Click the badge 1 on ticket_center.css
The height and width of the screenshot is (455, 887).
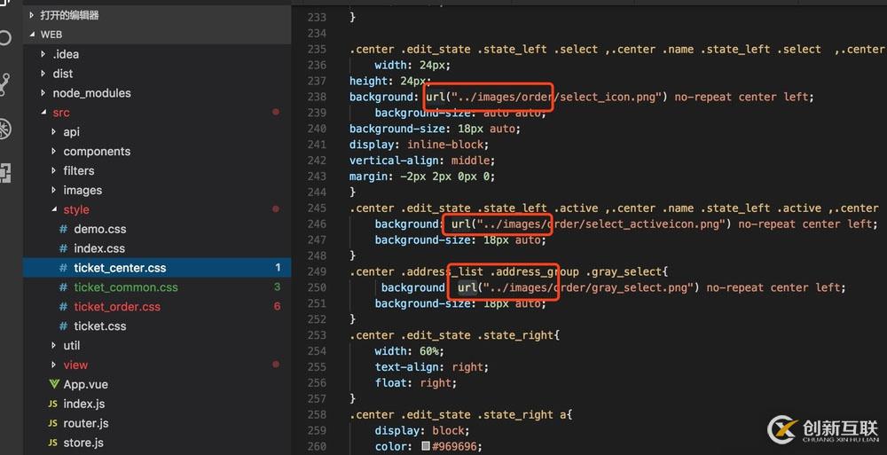click(278, 267)
